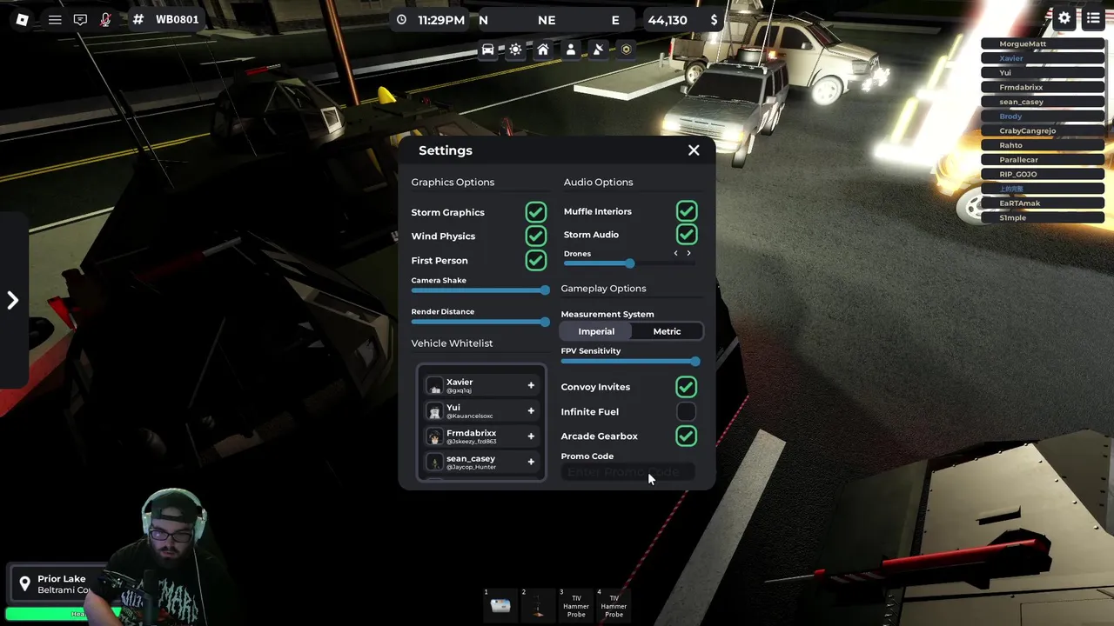Toggle Storm Audio checkbox
1114x626 pixels.
tap(687, 235)
